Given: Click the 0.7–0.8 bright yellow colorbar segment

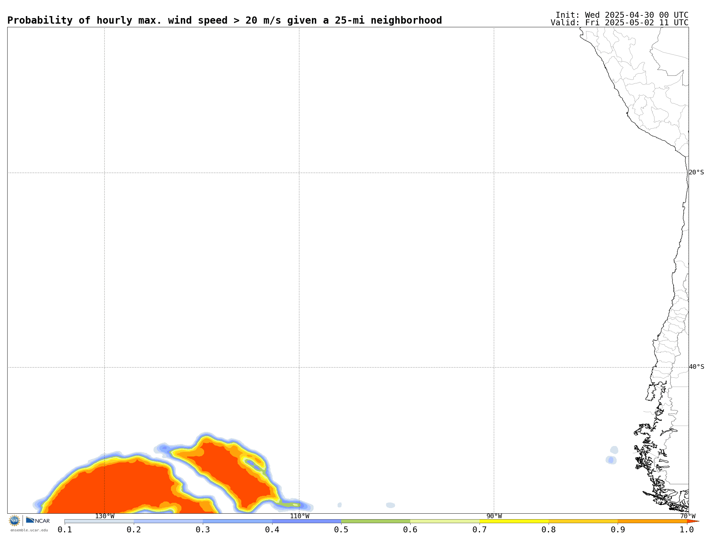Looking at the screenshot, I should click(x=514, y=521).
